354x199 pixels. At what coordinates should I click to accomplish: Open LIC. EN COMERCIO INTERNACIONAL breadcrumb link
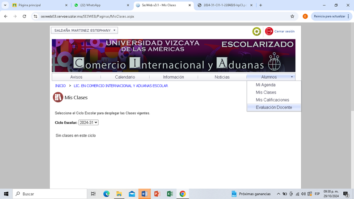[121, 86]
